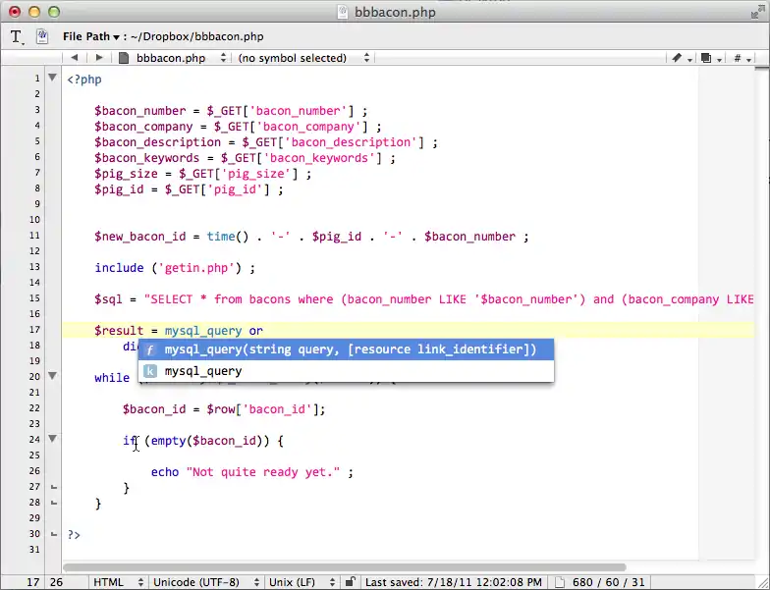Toggle the file lock icon in status bar
The width and height of the screenshot is (770, 590).
(x=350, y=582)
